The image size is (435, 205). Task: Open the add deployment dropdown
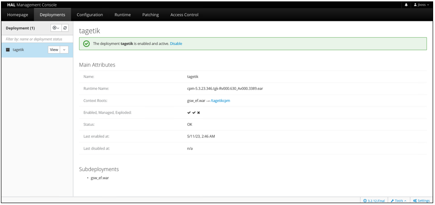(x=56, y=28)
